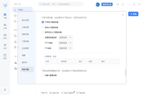Viewport: 144px width, 95px height.
Task: Switch to the 云盘设置 tab
Action: (25, 27)
